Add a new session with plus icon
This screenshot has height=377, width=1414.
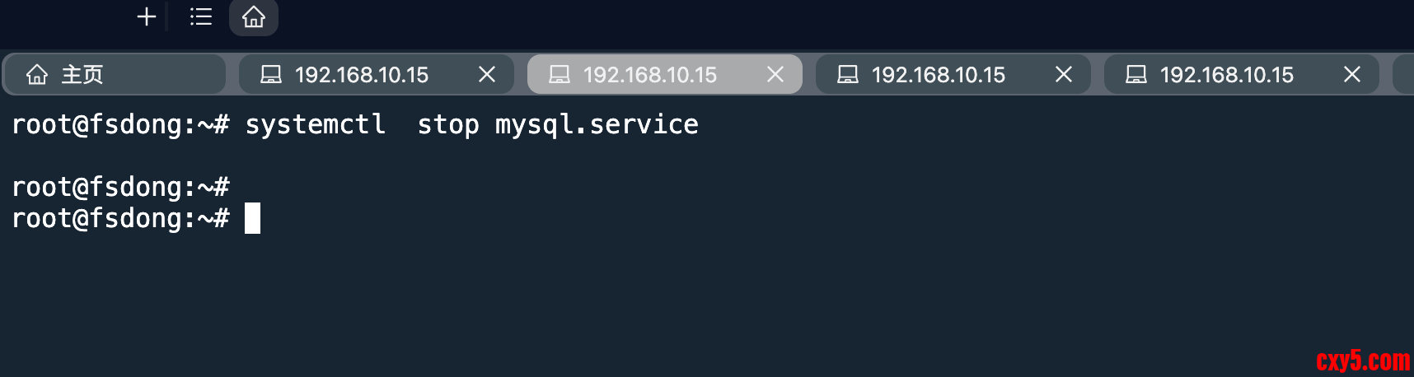[147, 16]
